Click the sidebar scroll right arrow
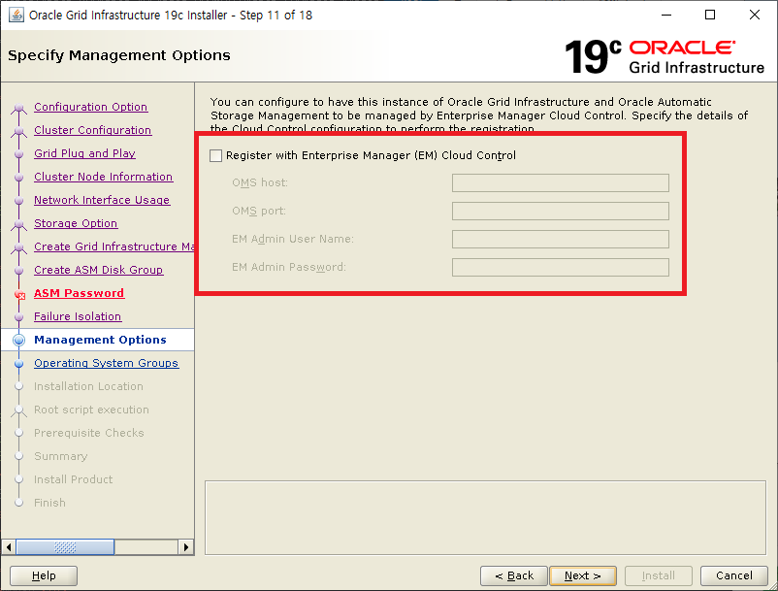The width and height of the screenshot is (778, 591). pos(185,547)
